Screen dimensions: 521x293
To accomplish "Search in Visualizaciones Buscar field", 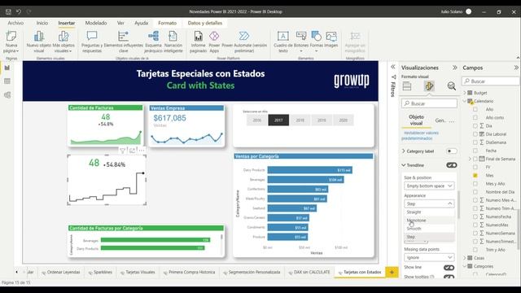I will [x=429, y=103].
